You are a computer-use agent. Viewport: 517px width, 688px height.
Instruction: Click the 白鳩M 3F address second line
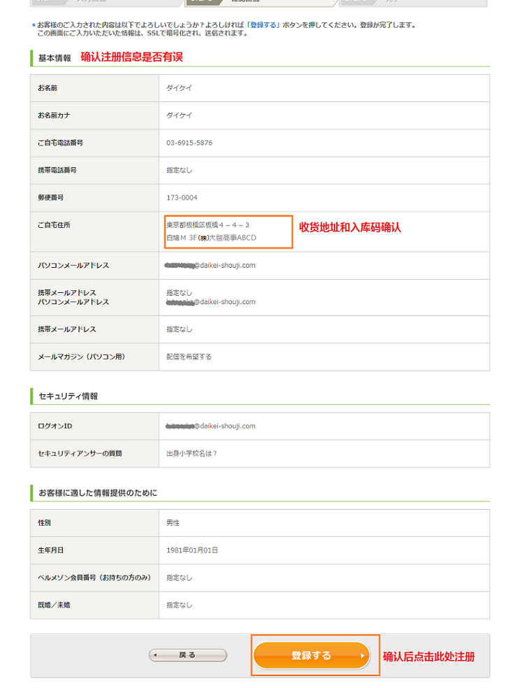pos(211,238)
